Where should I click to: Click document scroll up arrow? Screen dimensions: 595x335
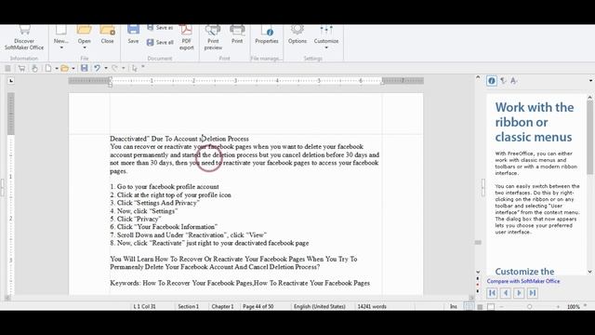(478, 77)
